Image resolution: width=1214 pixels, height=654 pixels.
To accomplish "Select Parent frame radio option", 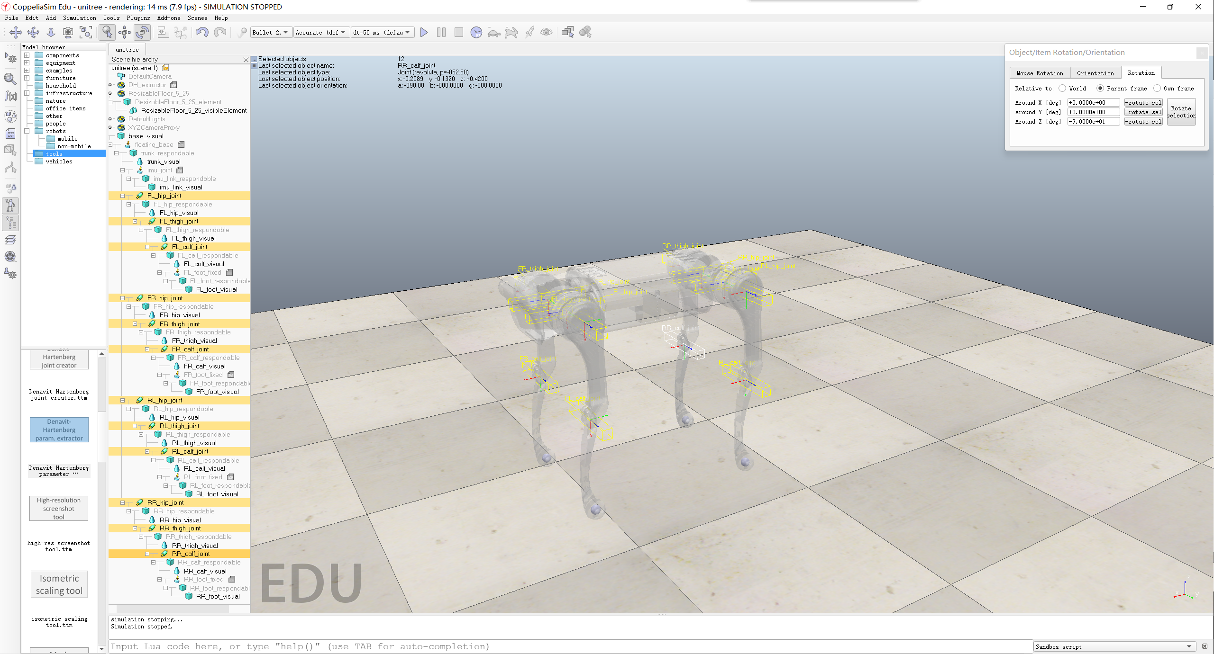I will click(1100, 89).
